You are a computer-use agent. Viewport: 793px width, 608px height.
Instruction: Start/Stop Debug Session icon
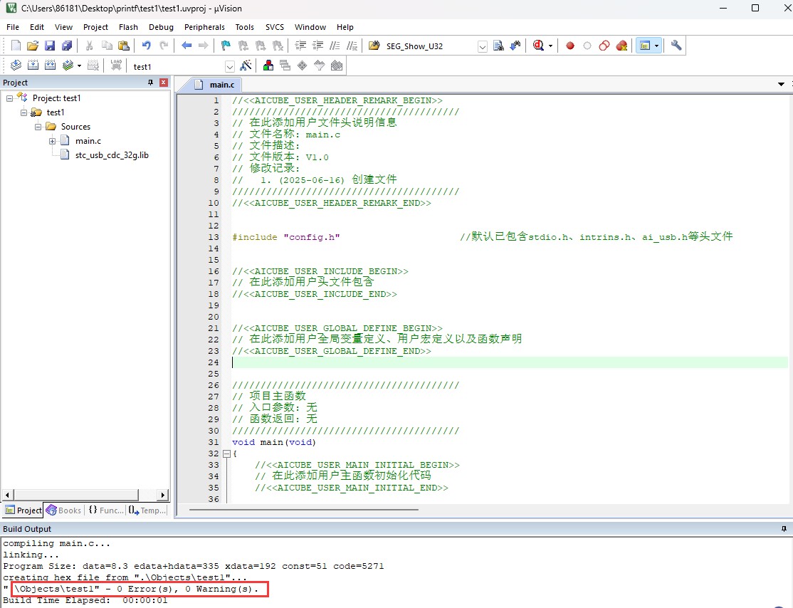[x=539, y=46]
